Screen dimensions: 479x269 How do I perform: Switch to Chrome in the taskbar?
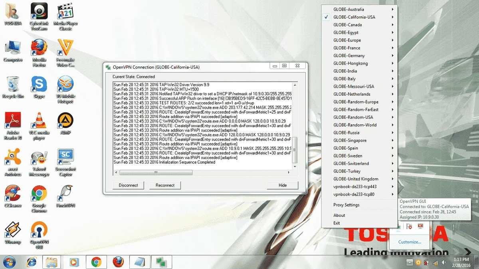click(96, 262)
